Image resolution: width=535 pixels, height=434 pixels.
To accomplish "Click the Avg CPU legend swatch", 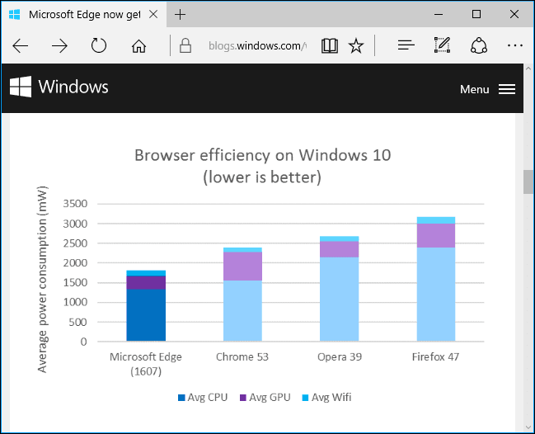I will [x=181, y=398].
